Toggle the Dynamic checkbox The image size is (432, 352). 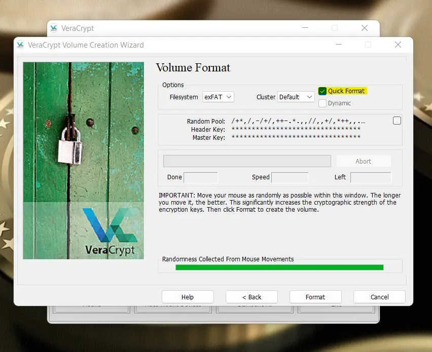pyautogui.click(x=322, y=103)
